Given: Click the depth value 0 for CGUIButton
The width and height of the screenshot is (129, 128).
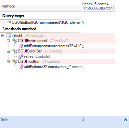Looking at the screenshot, I should (83, 23).
